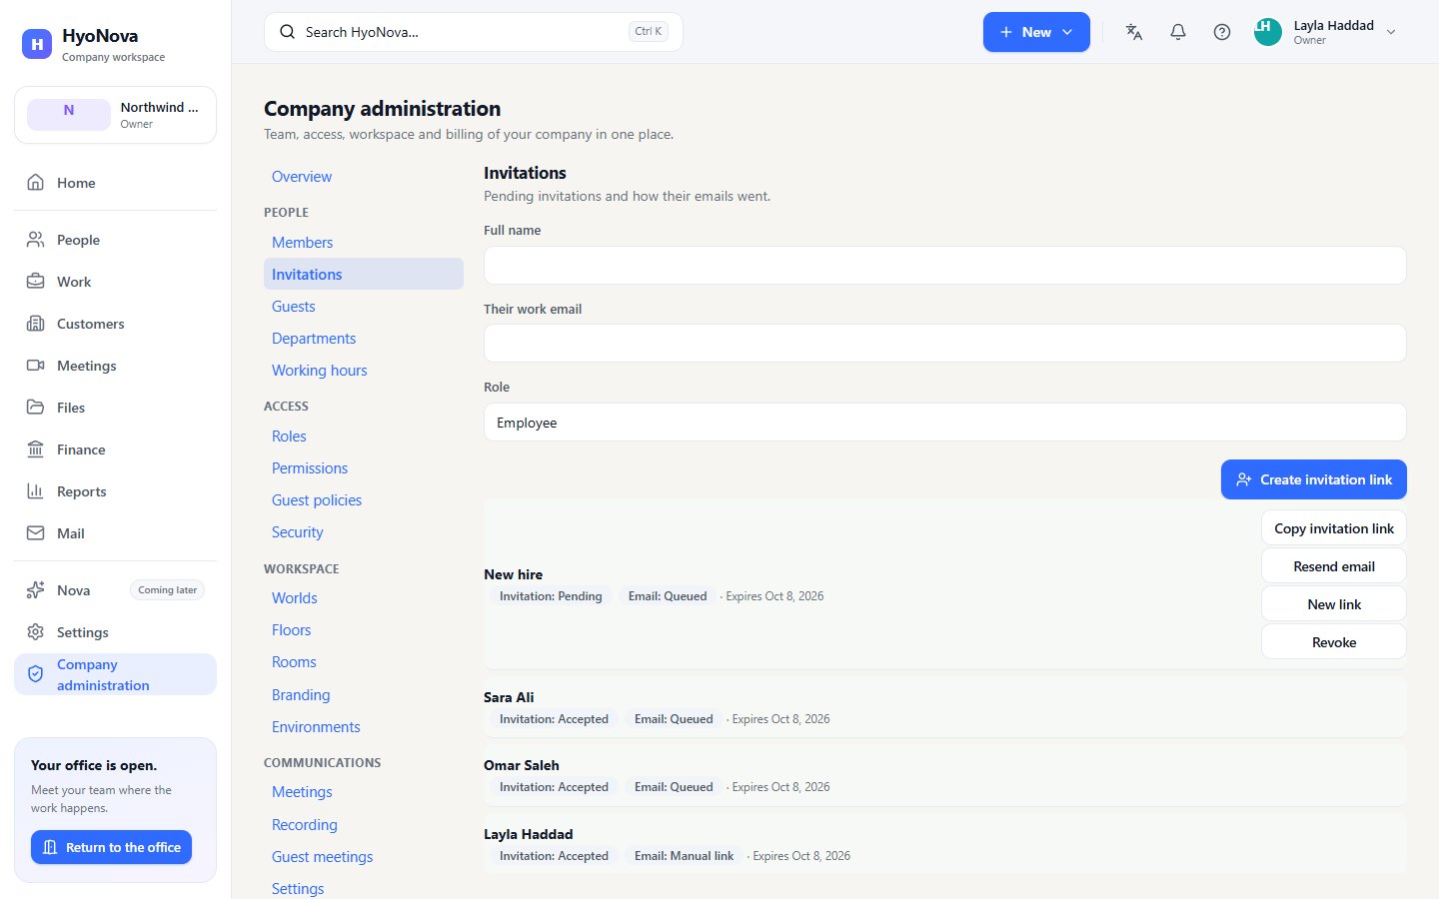Focus the Full name input field
This screenshot has height=899, width=1439.
pos(944,266)
